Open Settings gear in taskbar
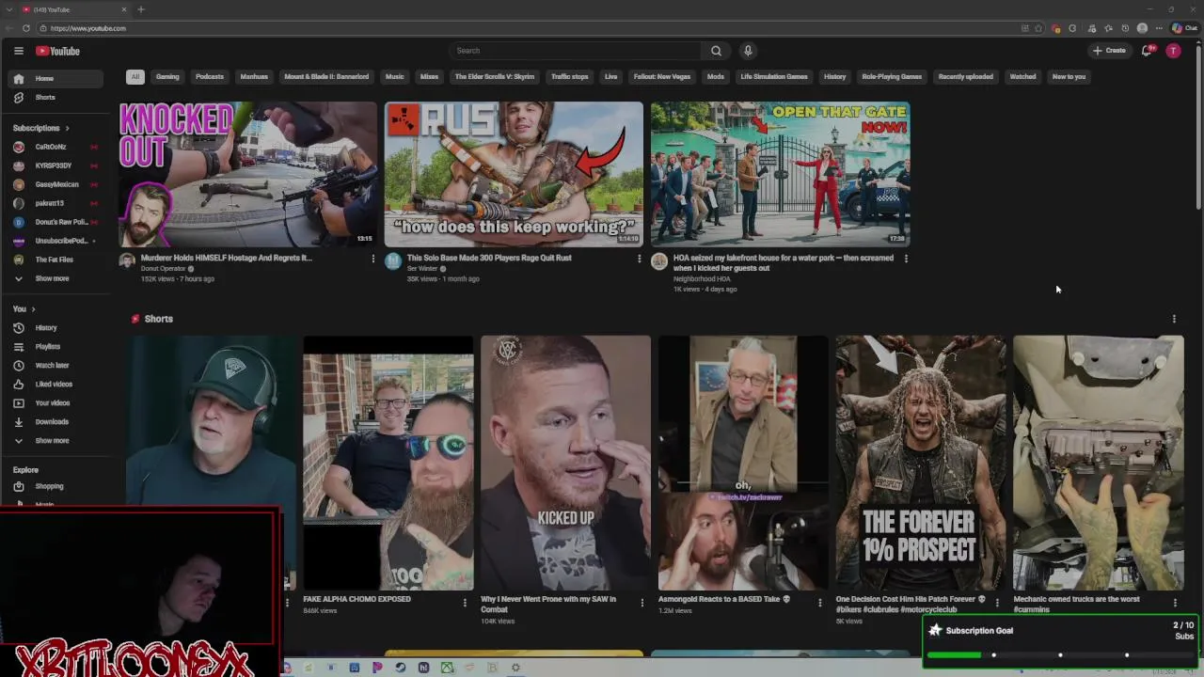 coord(515,668)
